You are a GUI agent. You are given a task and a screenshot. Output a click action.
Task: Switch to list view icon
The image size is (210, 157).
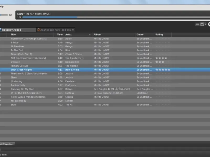pyautogui.click(x=197, y=24)
